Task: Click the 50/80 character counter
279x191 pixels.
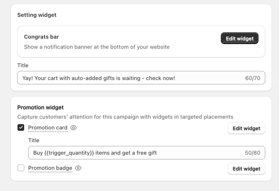Action: [252, 153]
